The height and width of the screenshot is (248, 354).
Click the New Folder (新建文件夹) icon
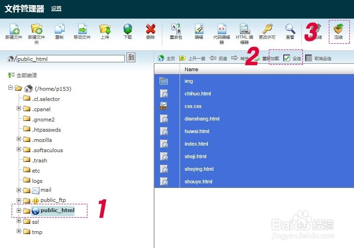click(37, 29)
